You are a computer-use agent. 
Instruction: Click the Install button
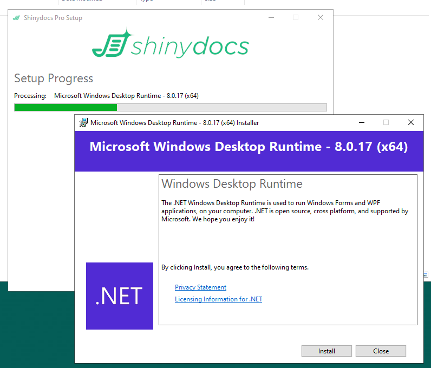click(326, 351)
